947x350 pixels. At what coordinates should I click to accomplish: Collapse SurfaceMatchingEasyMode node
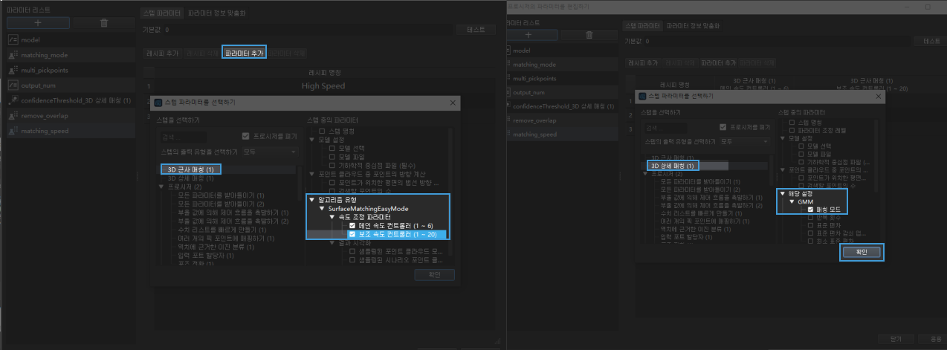pyautogui.click(x=322, y=208)
